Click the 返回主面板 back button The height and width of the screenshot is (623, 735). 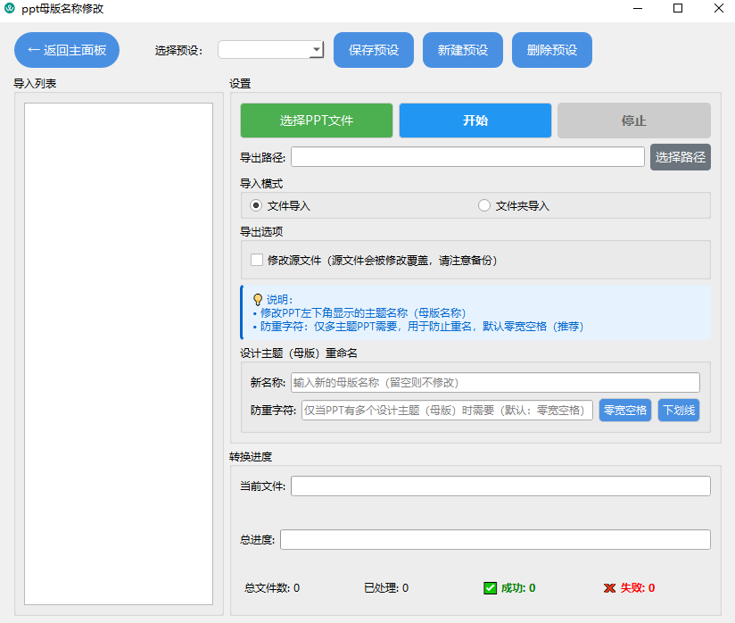tap(67, 50)
